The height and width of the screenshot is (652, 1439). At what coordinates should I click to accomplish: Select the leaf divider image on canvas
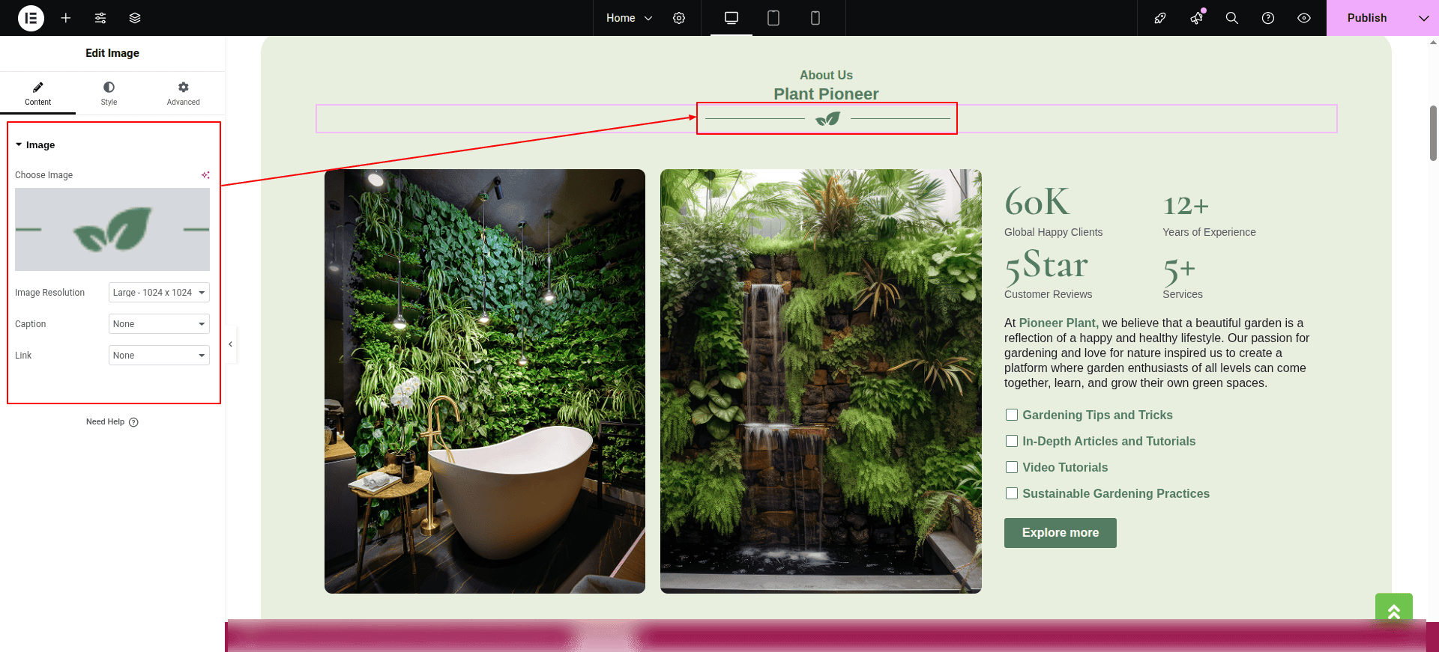pos(827,118)
